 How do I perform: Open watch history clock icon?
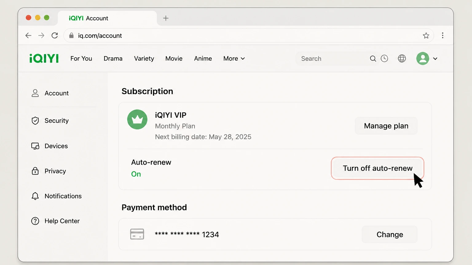click(384, 59)
